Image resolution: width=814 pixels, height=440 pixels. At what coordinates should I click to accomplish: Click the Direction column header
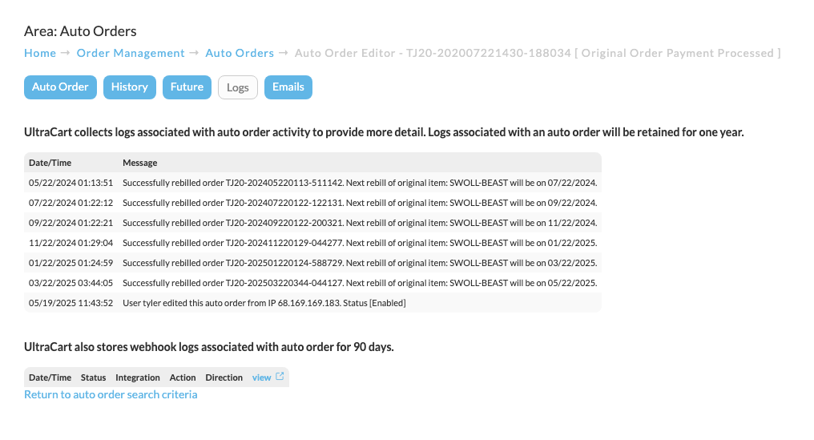[x=224, y=377]
